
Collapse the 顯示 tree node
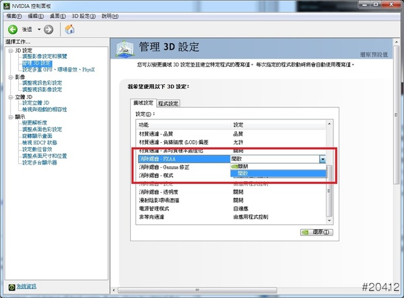click(11, 117)
